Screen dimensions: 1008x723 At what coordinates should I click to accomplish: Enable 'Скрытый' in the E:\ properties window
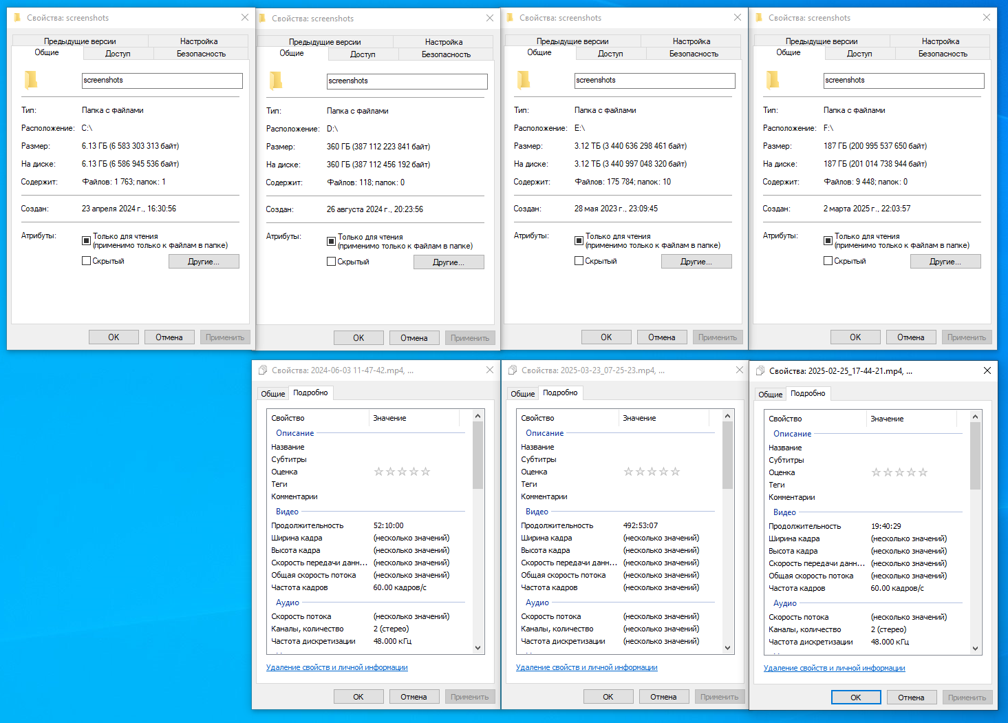pos(579,261)
